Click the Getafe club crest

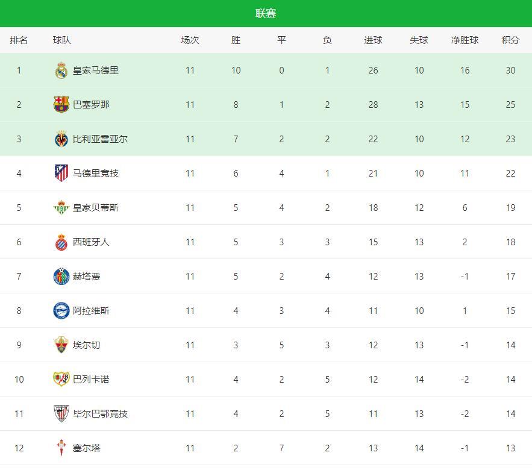[x=61, y=277]
